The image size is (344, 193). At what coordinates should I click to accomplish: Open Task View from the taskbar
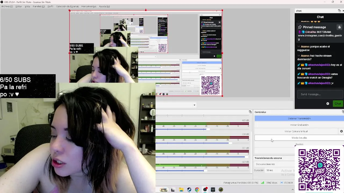click(173, 190)
